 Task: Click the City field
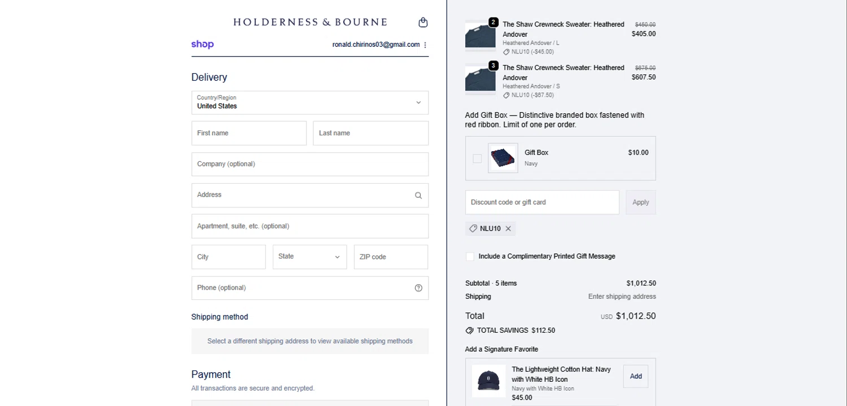[229, 257]
